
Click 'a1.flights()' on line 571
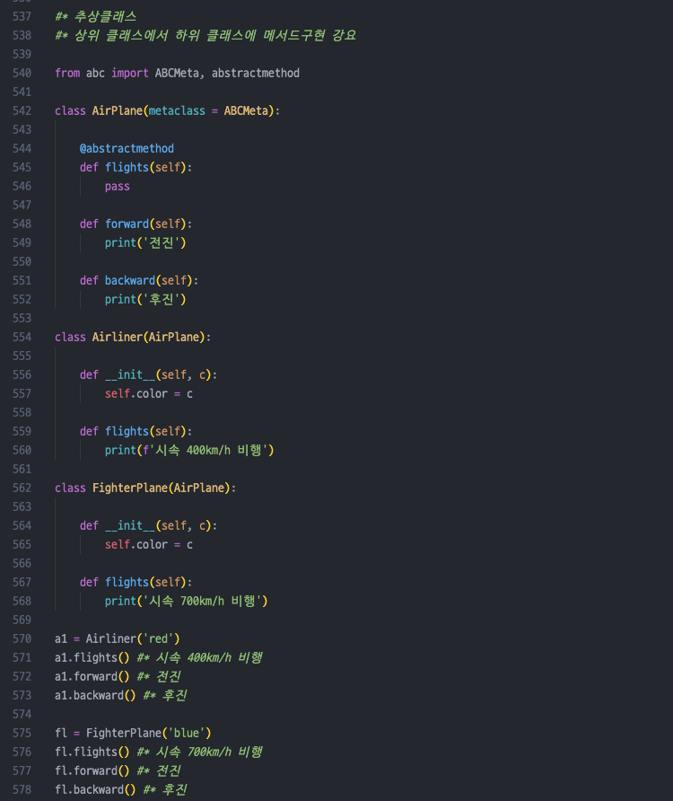point(92,658)
